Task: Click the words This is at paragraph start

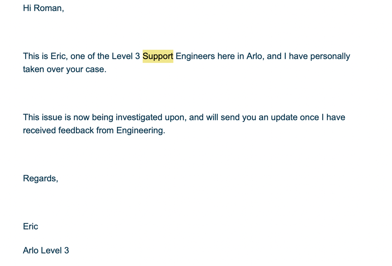Action: click(x=35, y=56)
